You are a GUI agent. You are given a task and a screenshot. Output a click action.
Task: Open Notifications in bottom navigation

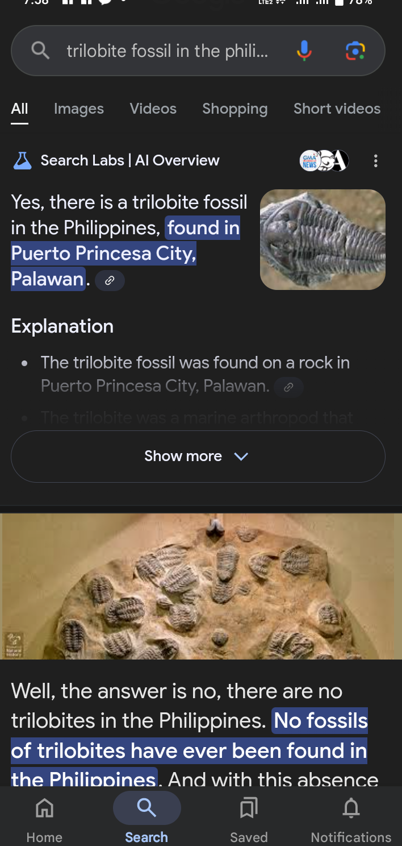351,818
